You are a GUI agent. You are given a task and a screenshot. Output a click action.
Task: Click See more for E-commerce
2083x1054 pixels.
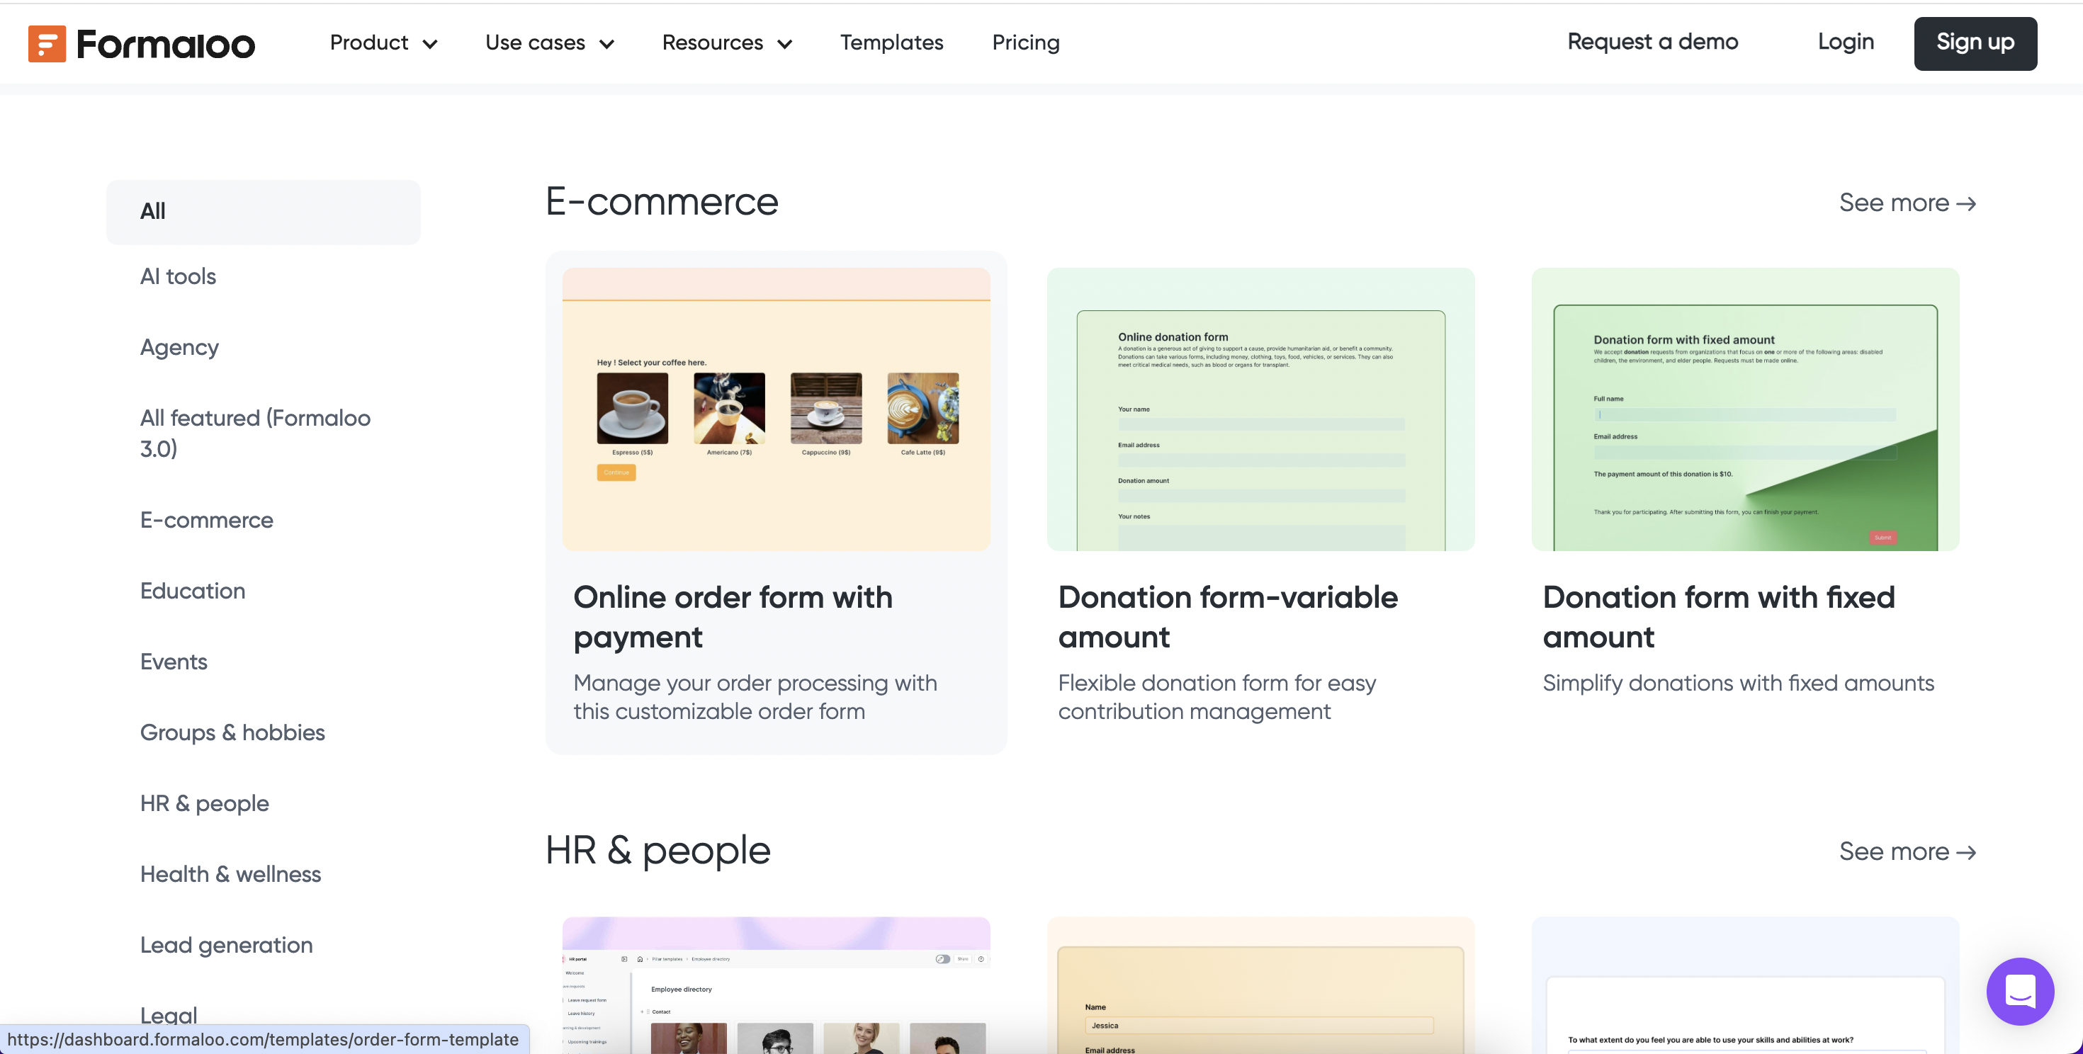(x=1907, y=203)
